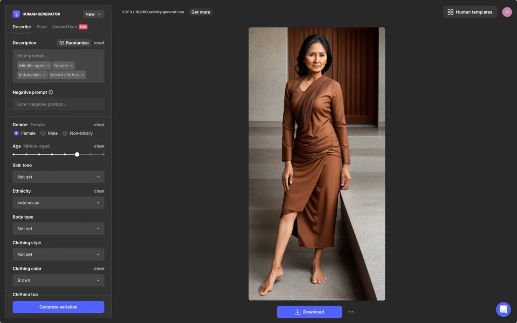Click the Human Generator logo icon

[16, 14]
